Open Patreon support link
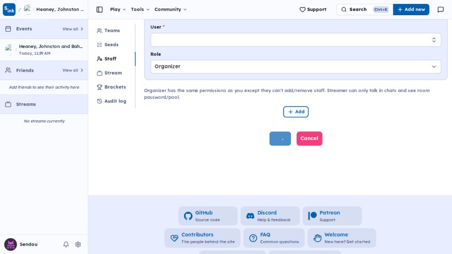Image resolution: width=452 pixels, height=254 pixels. (332, 216)
